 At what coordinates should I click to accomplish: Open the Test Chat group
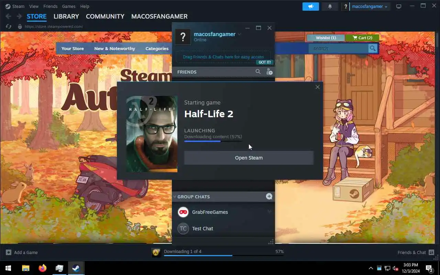pyautogui.click(x=202, y=229)
